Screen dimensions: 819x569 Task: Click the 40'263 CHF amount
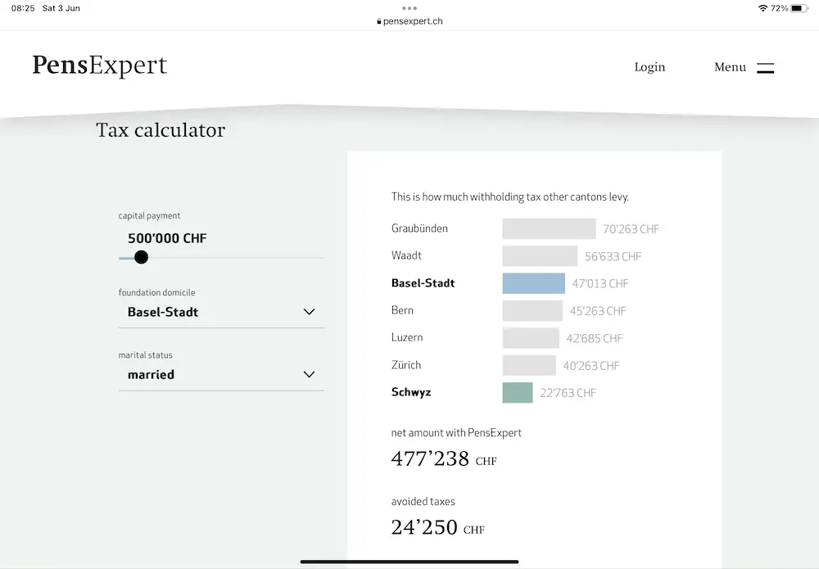[591, 366]
